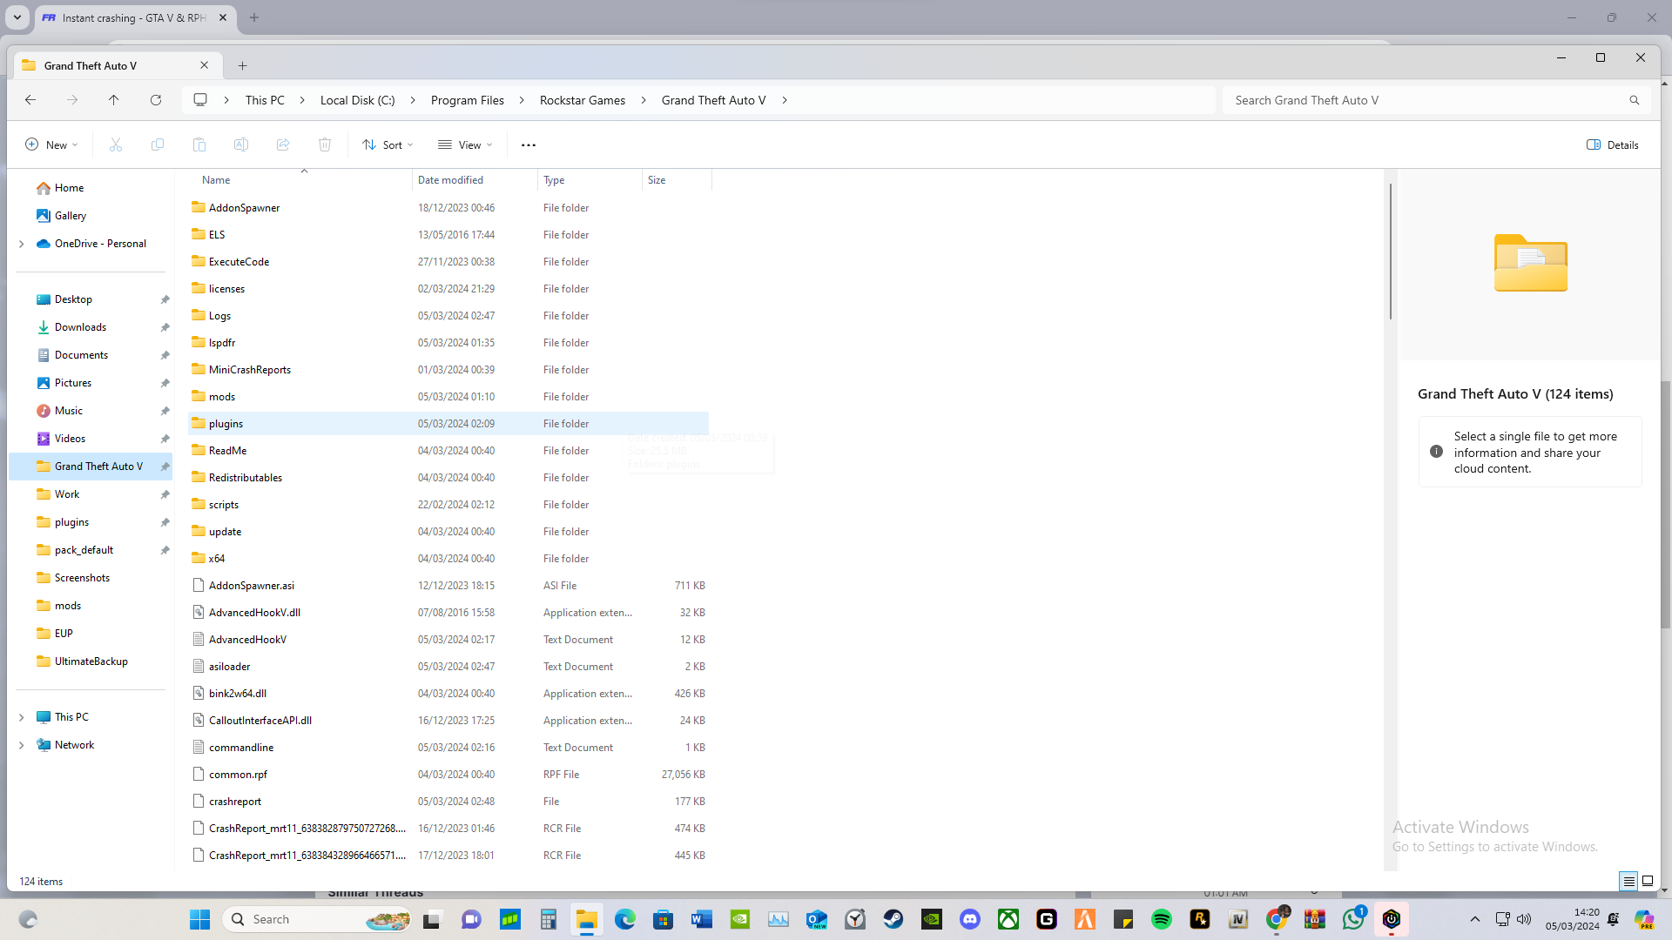Switch to details list view in the status bar

[x=1628, y=881]
